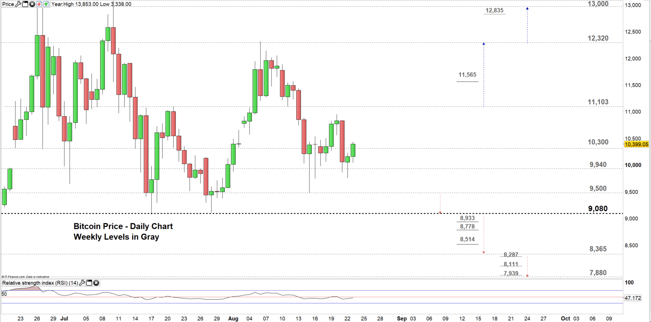This screenshot has height=322, width=651.
Task: Maximize the Price chart panel window icon
Action: pyautogui.click(x=25, y=4)
